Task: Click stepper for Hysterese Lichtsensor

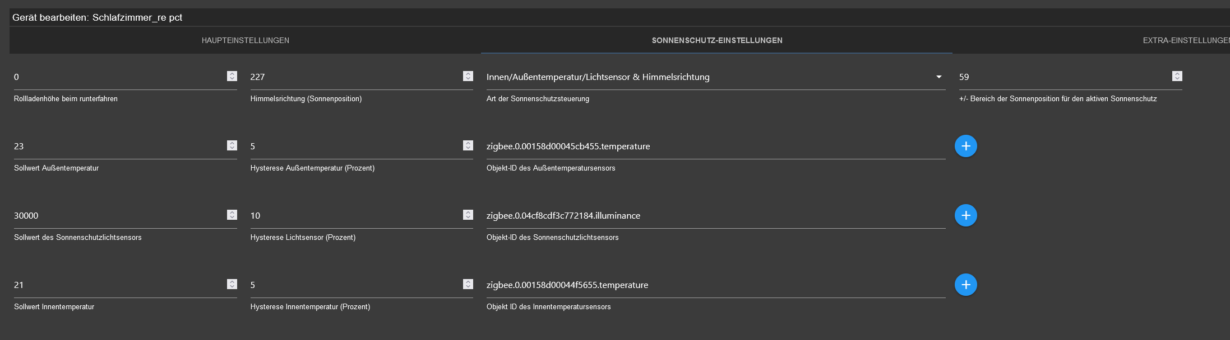Action: click(468, 215)
